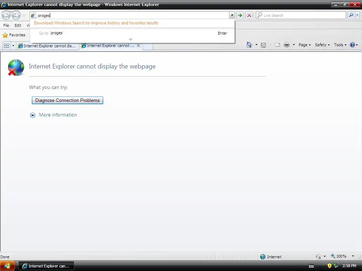Open the Favorites star button

tap(14, 35)
